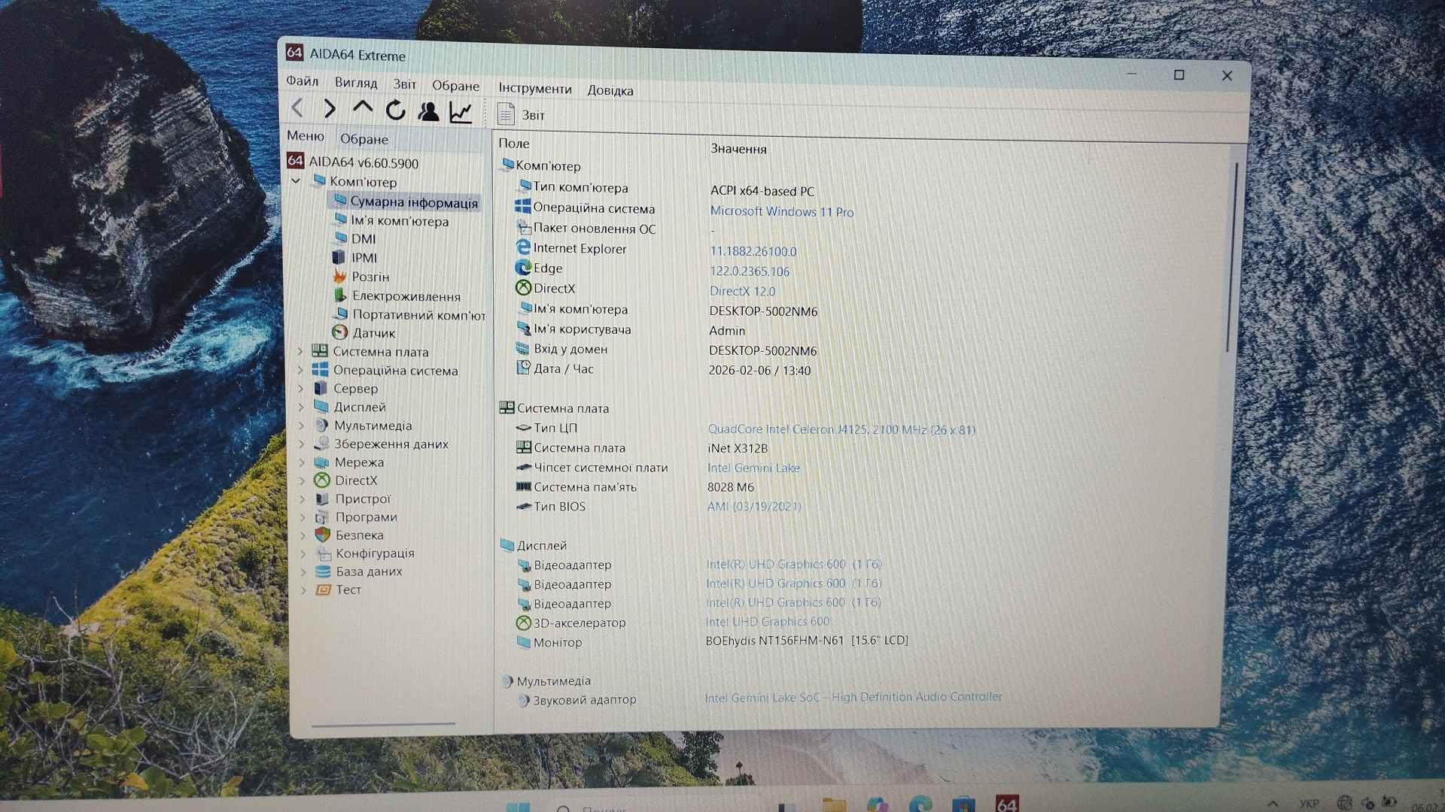Screen dimensions: 1445x812
Task: Open AIDA64 from the Windows taskbar
Action: [x=1006, y=803]
